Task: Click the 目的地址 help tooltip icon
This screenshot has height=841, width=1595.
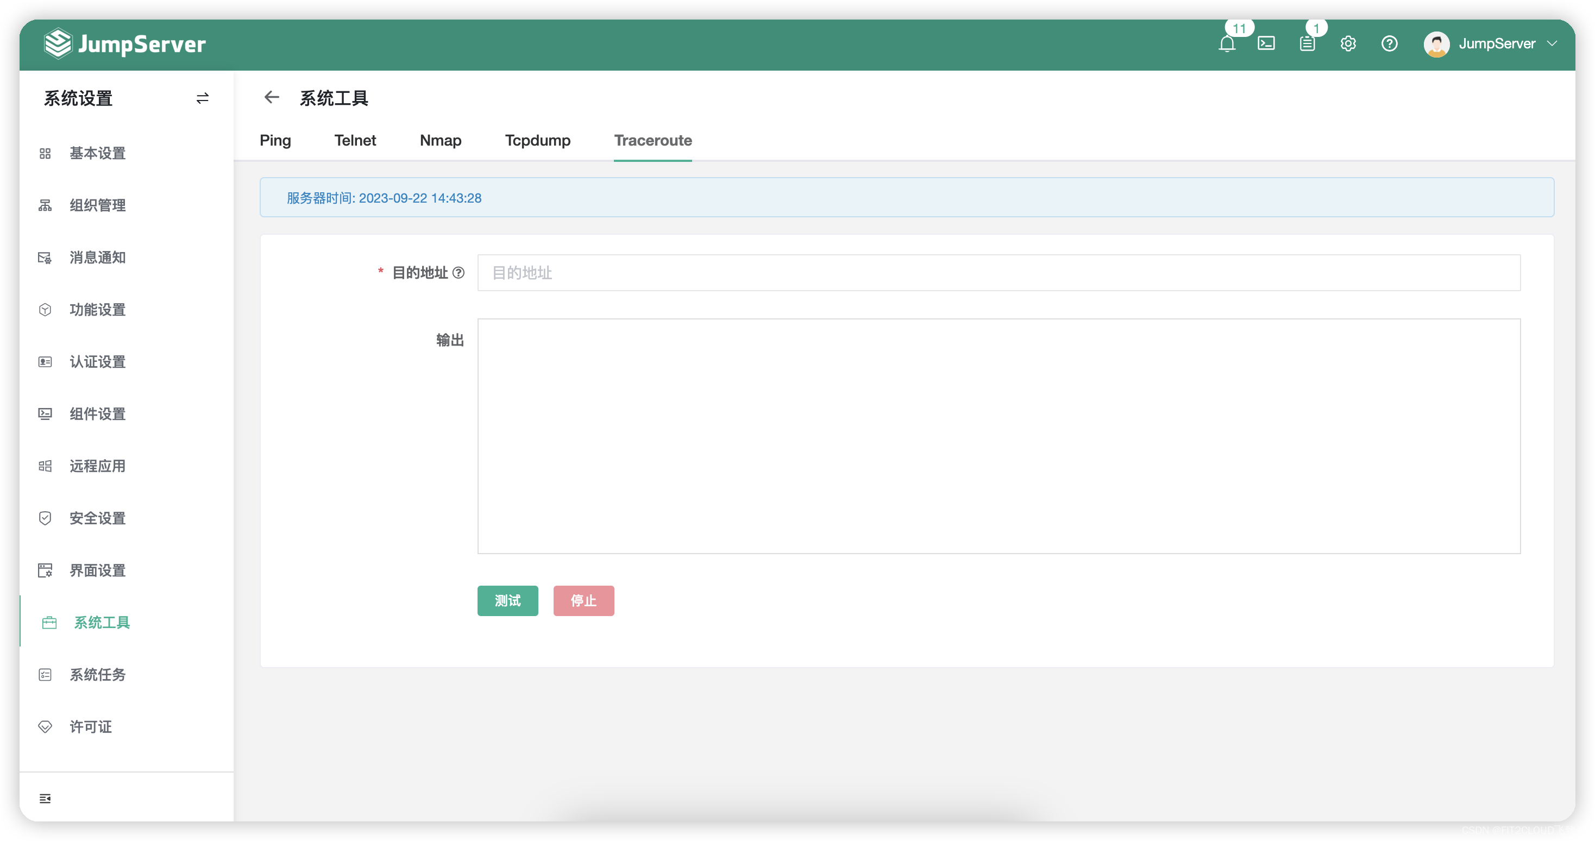Action: (458, 273)
